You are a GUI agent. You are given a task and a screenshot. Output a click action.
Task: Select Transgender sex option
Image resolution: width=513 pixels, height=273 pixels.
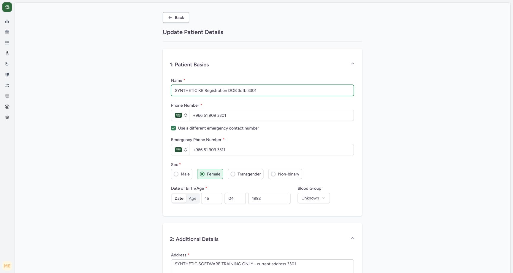(246, 174)
